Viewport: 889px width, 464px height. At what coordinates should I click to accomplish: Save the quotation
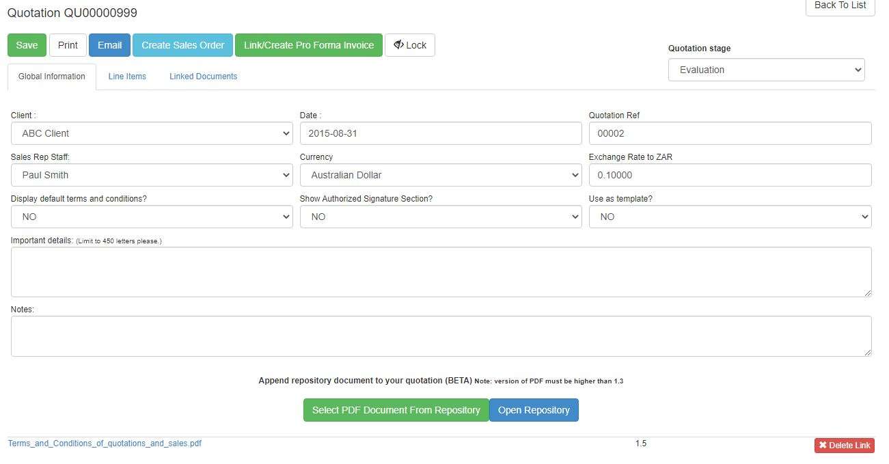click(x=27, y=45)
